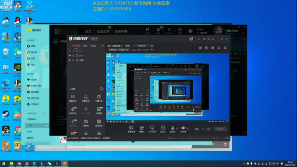Add a new scene with the plus icon

(x=103, y=46)
